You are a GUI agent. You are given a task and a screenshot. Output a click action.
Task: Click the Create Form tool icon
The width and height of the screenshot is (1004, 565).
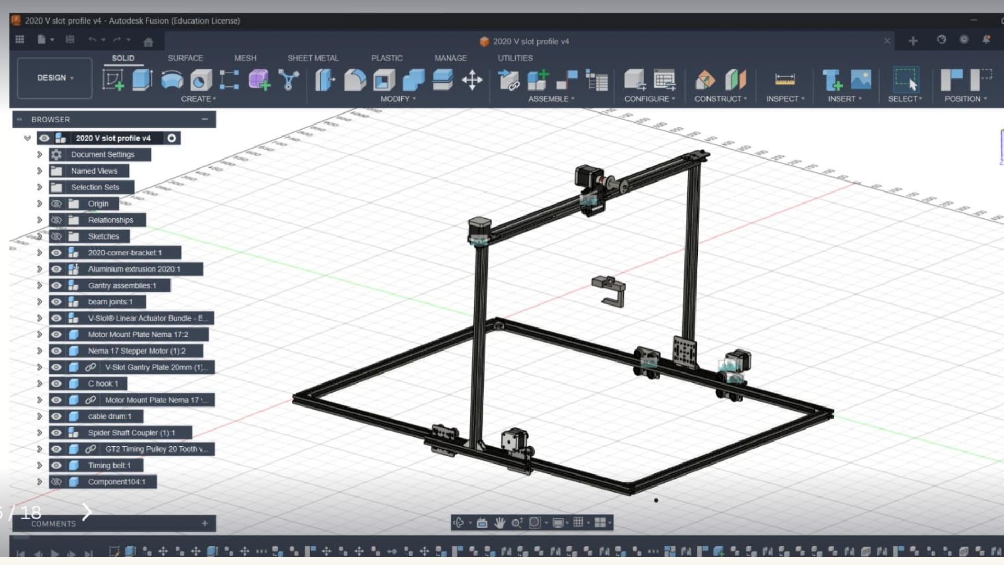pyautogui.click(x=259, y=80)
